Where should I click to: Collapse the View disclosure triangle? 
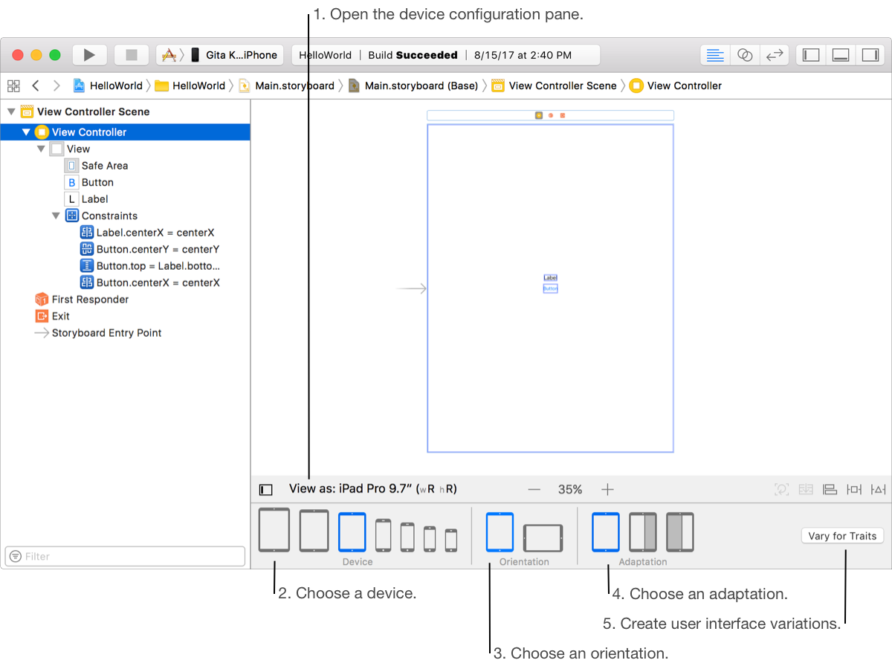coord(41,149)
